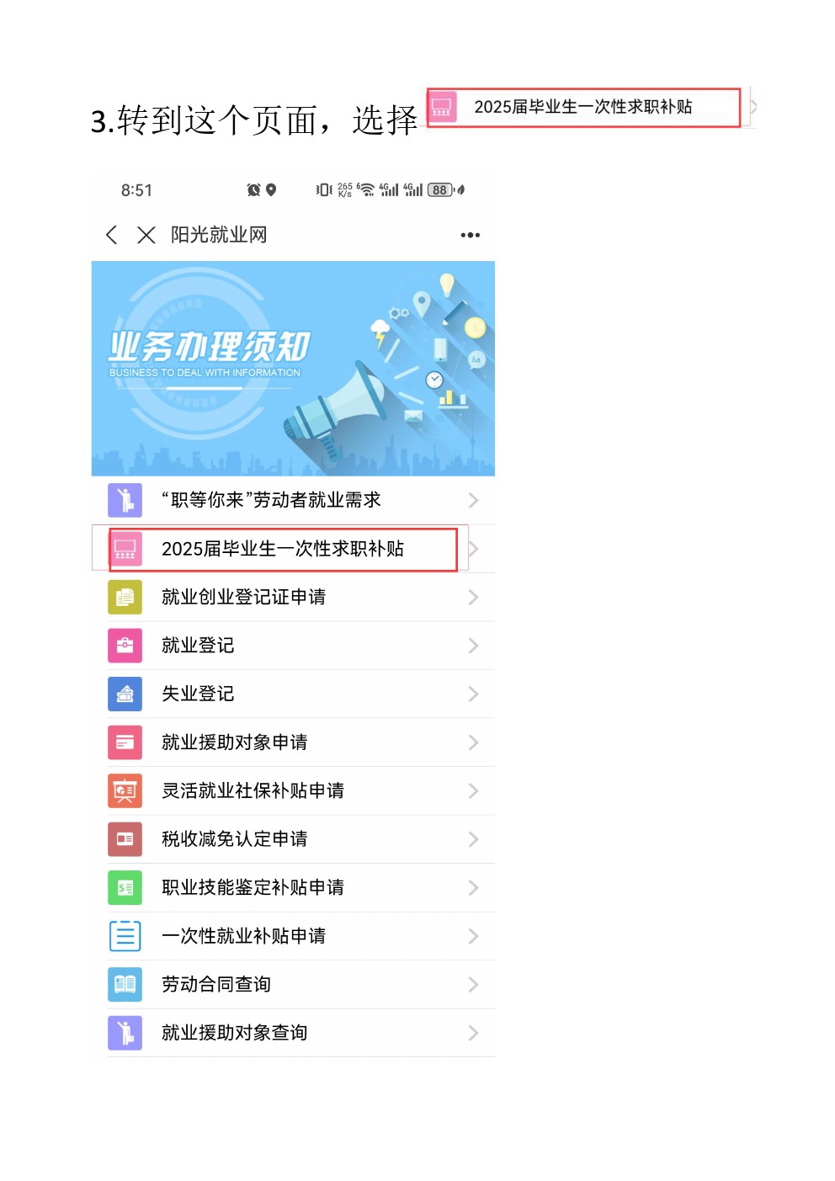Viewport: 835px width, 1181px height.
Task: Tap the 职业技能鉴定补贴申请 green icon
Action: pyautogui.click(x=125, y=887)
